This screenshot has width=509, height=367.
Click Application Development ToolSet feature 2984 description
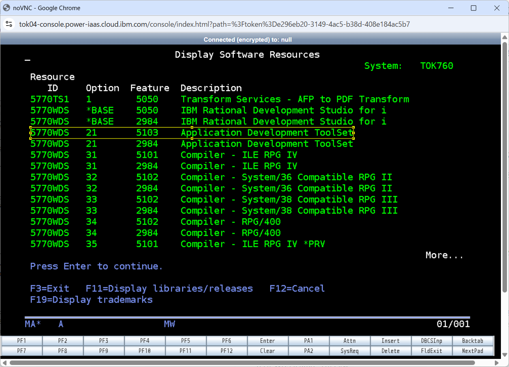tap(267, 144)
